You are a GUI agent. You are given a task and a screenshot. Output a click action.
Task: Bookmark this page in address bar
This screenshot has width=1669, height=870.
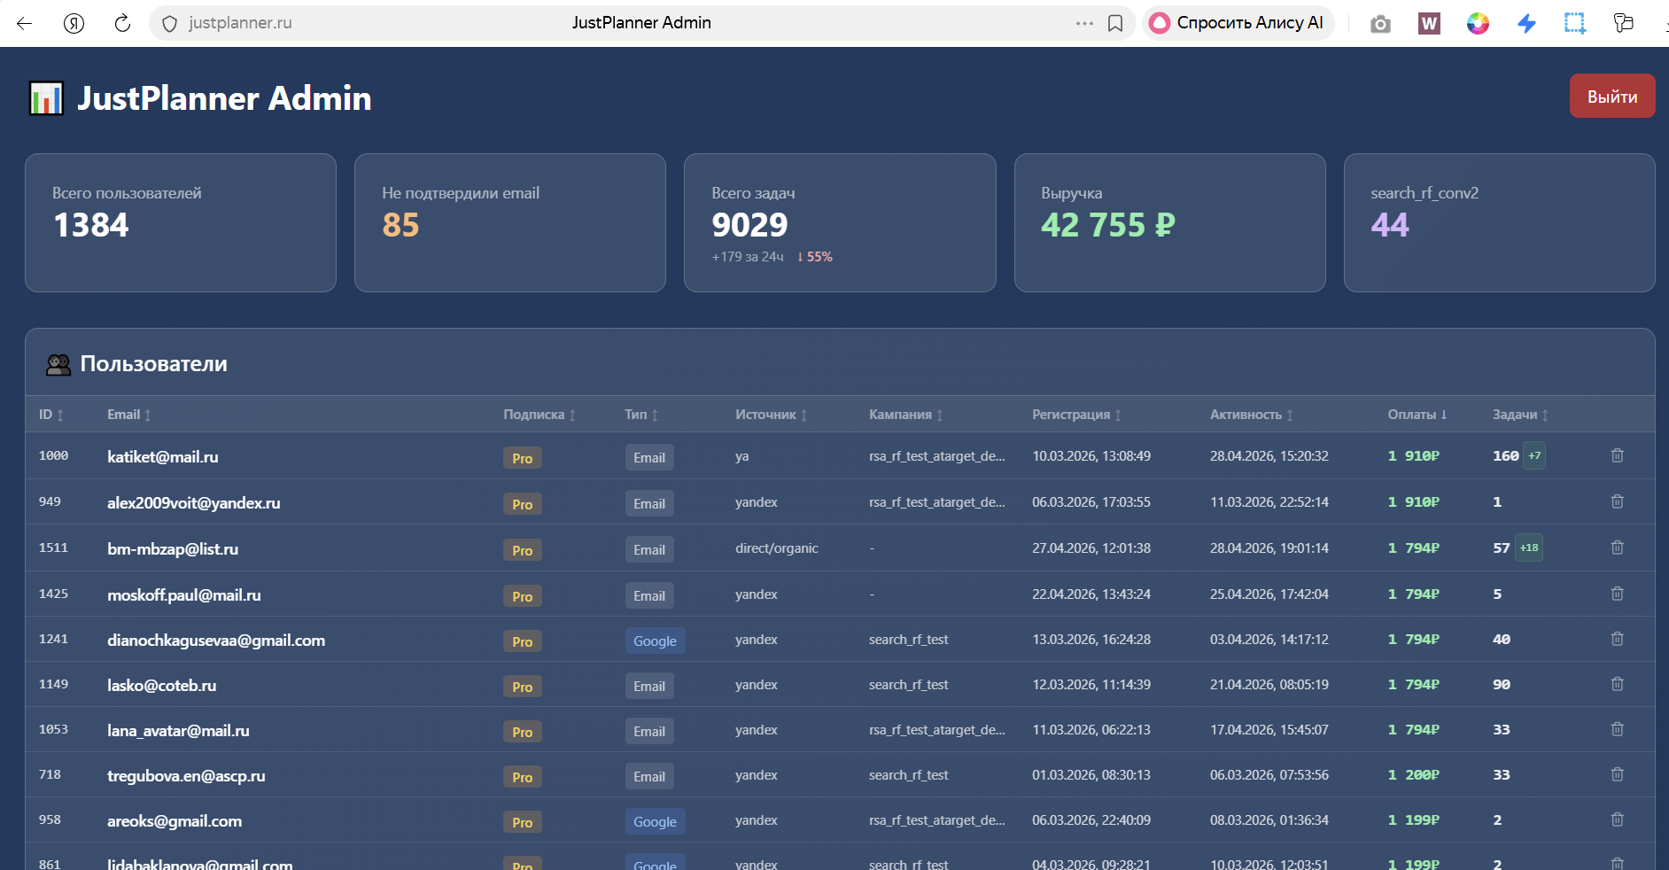[1115, 23]
